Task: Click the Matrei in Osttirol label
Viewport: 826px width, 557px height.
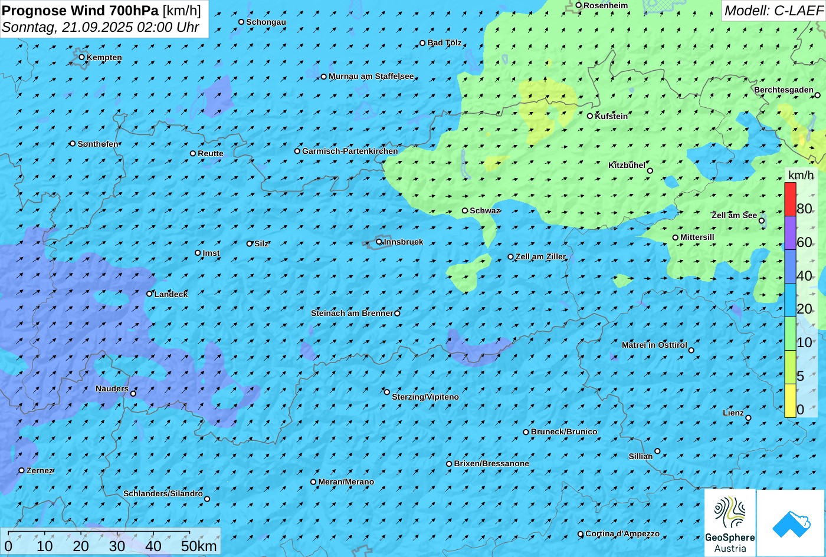Action: click(654, 345)
